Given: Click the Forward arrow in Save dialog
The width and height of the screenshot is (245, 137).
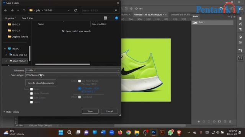Looking at the screenshot, I should click(x=12, y=10).
